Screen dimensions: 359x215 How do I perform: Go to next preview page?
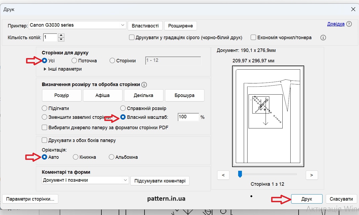pos(312,175)
